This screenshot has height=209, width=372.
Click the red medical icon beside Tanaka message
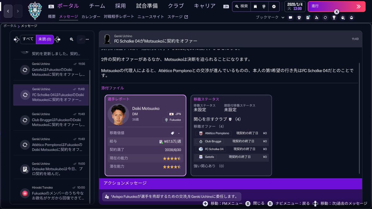[25, 194]
